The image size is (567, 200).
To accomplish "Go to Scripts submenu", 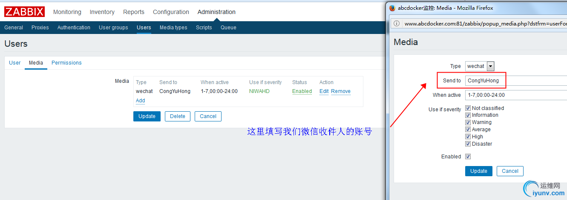I will [204, 28].
